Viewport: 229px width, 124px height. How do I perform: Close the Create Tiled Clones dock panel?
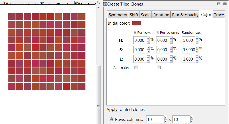point(225,4)
